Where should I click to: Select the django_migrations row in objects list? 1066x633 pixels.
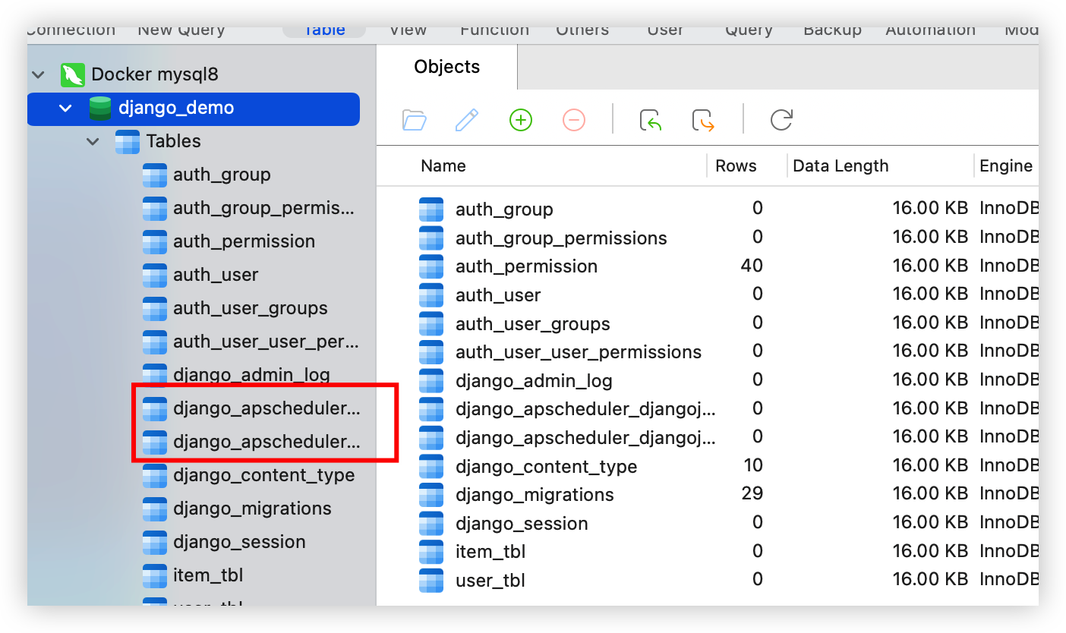(534, 495)
